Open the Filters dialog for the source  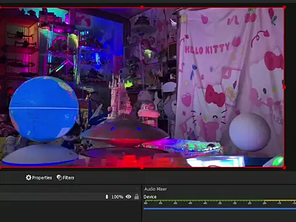65,178
